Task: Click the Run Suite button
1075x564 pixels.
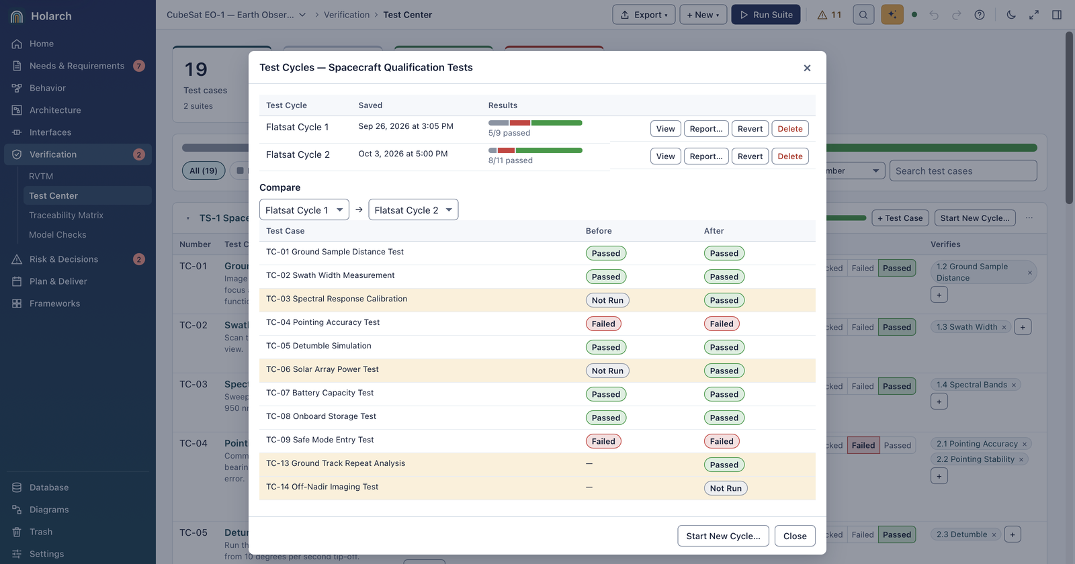Action: (766, 15)
